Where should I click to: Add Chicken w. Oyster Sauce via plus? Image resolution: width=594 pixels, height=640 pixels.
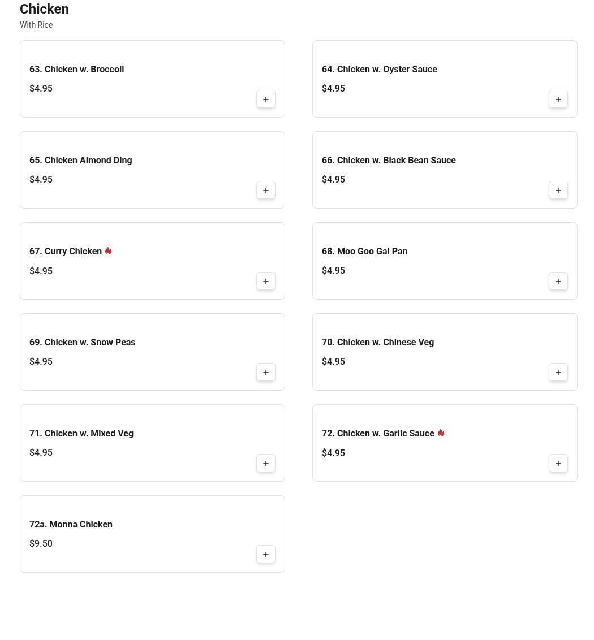coord(558,99)
